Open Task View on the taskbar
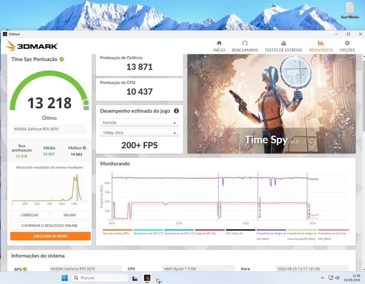365x284 pixels. (x=135, y=278)
